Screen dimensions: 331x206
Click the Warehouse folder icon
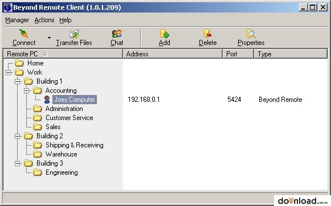38,154
